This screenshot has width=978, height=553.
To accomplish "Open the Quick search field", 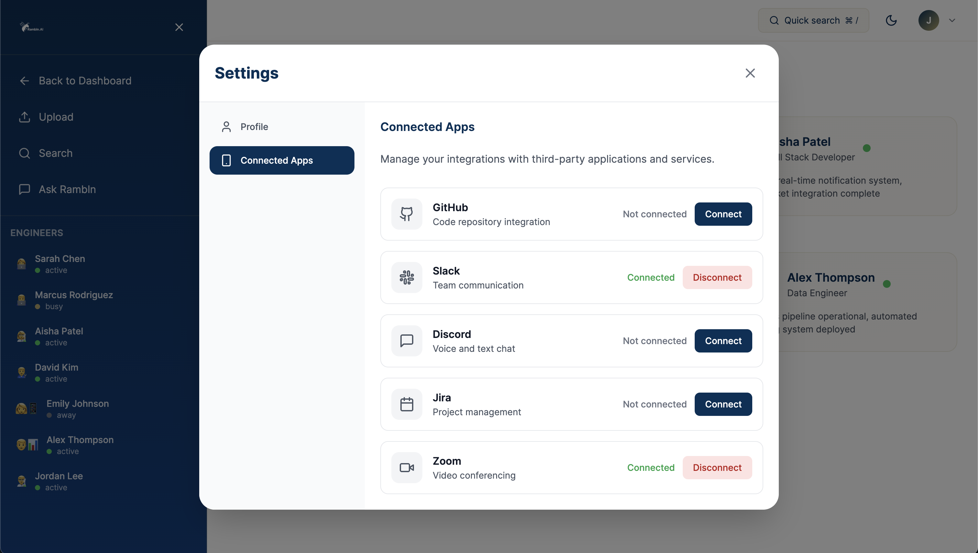I will click(813, 20).
